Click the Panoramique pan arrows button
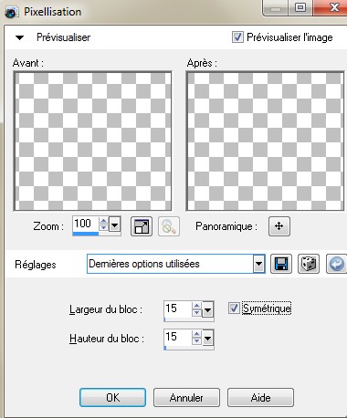The height and width of the screenshot is (418, 347). (x=279, y=226)
